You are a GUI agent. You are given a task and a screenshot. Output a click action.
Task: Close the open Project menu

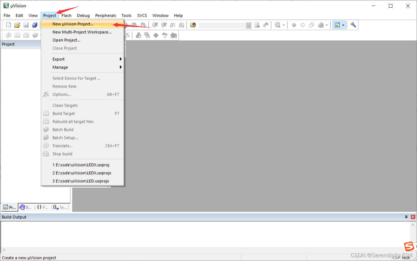click(49, 16)
